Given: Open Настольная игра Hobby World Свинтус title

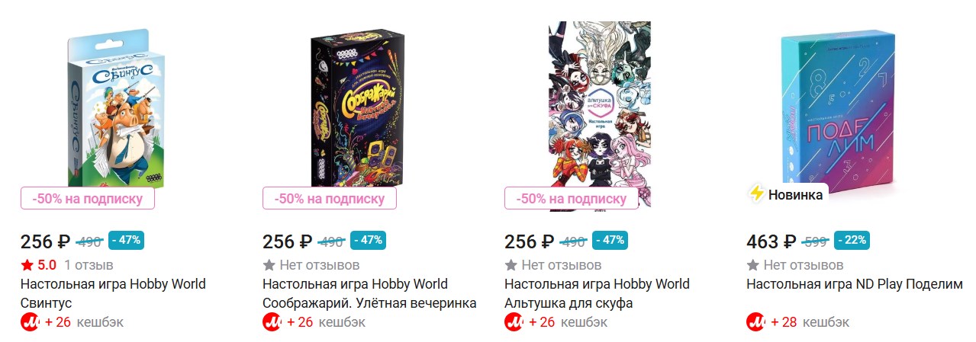Looking at the screenshot, I should (113, 293).
